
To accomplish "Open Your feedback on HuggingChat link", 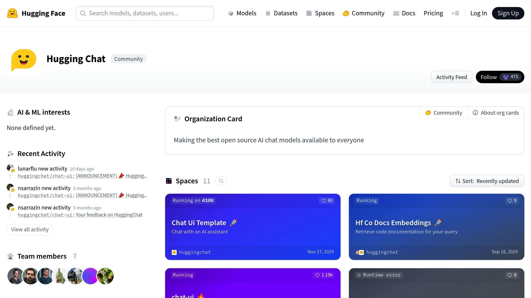I will coord(109,215).
